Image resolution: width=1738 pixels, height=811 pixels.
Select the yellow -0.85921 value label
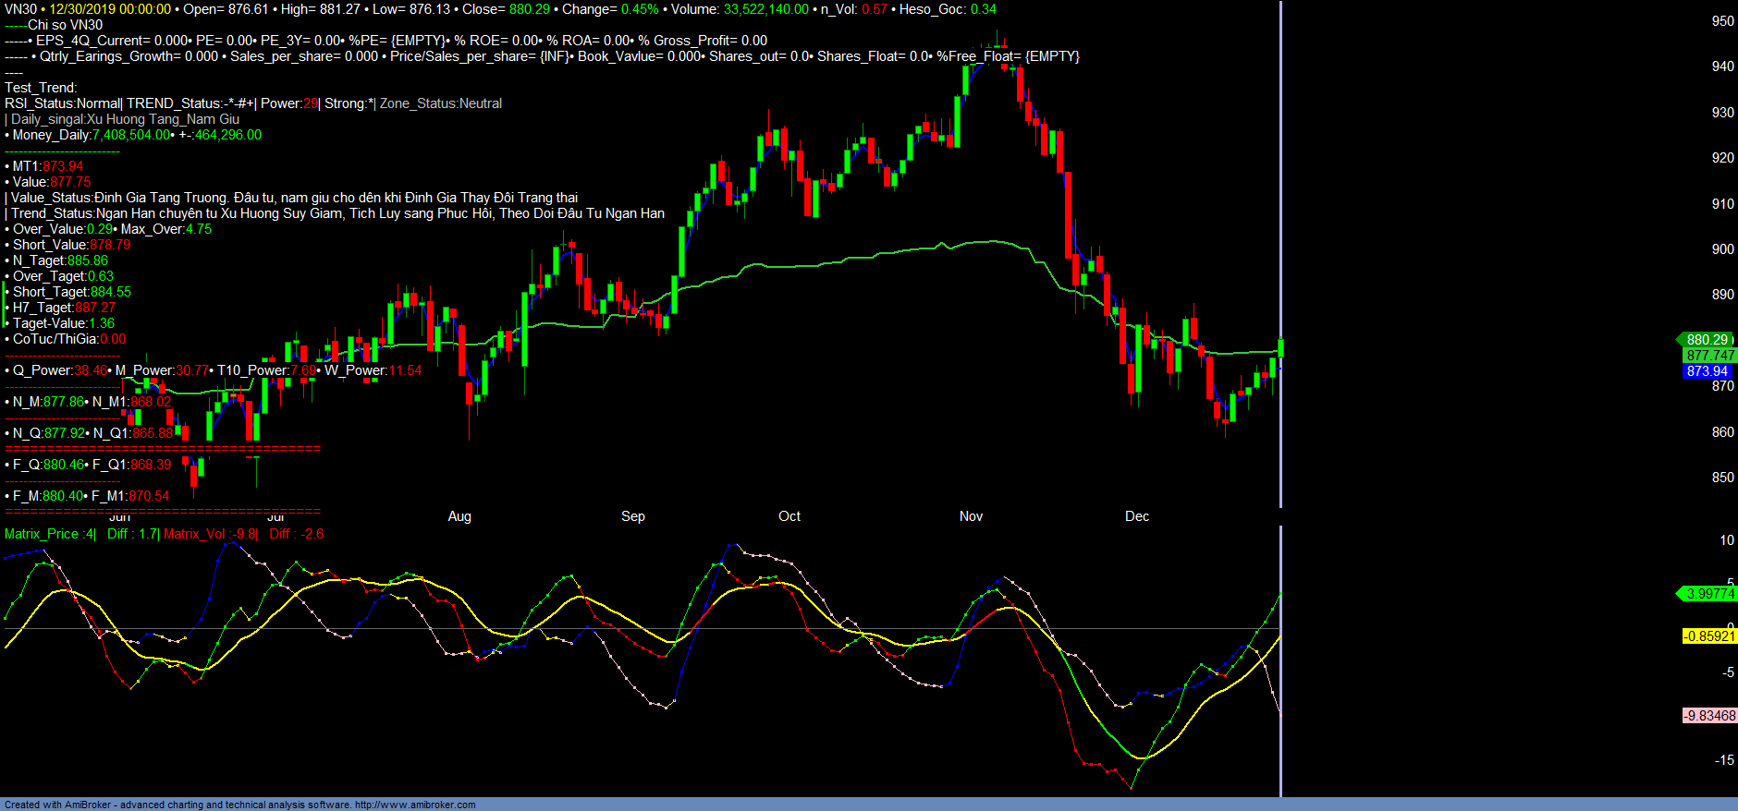pos(1709,636)
